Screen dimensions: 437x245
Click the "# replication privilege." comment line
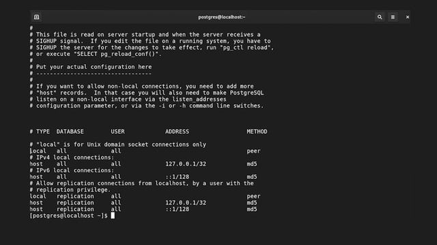(x=70, y=190)
